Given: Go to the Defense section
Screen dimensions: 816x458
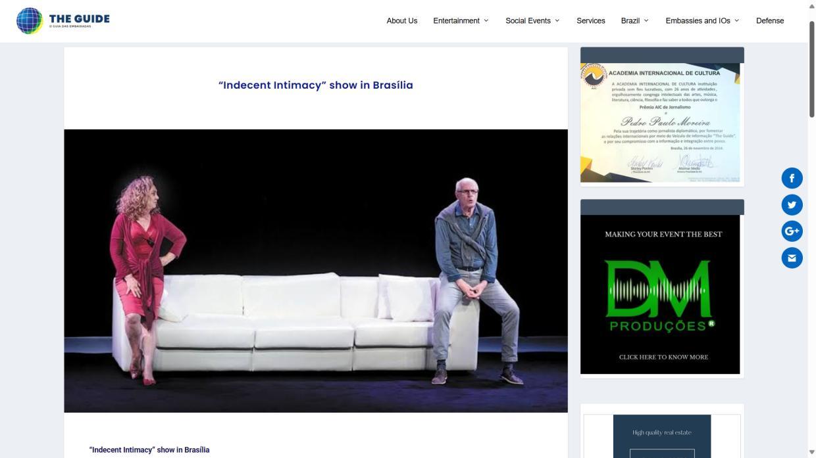Looking at the screenshot, I should (x=770, y=20).
